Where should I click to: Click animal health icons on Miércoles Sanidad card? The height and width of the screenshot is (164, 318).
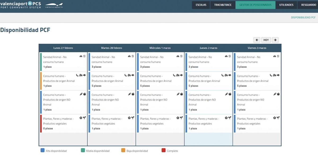click(x=180, y=56)
